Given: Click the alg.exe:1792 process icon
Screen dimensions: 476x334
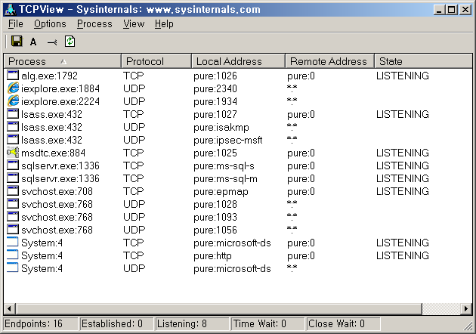Looking at the screenshot, I should tap(13, 76).
